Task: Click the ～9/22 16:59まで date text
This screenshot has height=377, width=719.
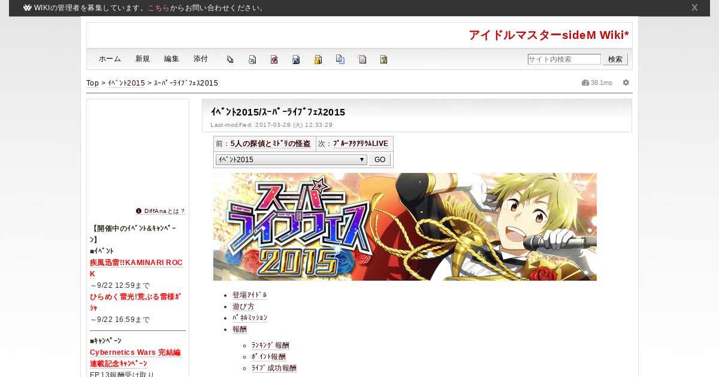Action: [120, 320]
